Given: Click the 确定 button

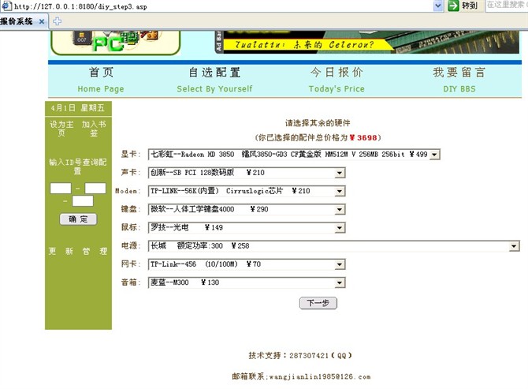Looking at the screenshot, I should point(78,219).
